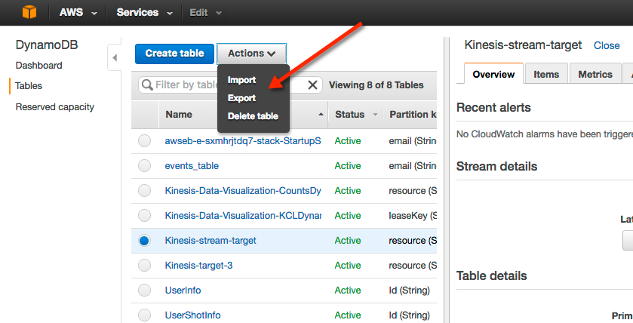
Task: Click the Create table button
Action: tap(174, 54)
